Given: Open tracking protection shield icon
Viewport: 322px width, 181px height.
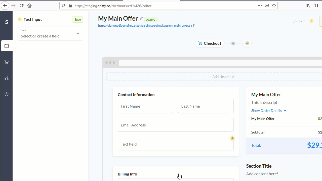Looking at the screenshot, I should (63, 6).
